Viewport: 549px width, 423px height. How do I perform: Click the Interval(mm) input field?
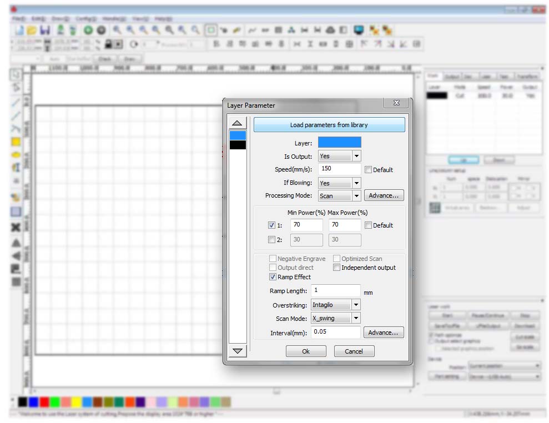335,332
